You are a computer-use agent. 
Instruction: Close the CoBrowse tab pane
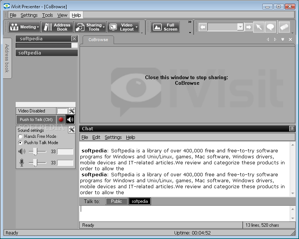tap(290, 40)
